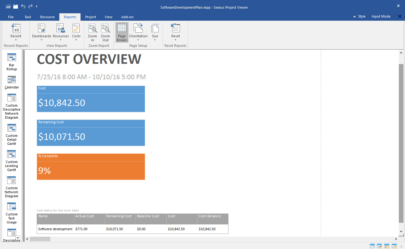
Task: Zoom in on the report
Action: coord(92,32)
